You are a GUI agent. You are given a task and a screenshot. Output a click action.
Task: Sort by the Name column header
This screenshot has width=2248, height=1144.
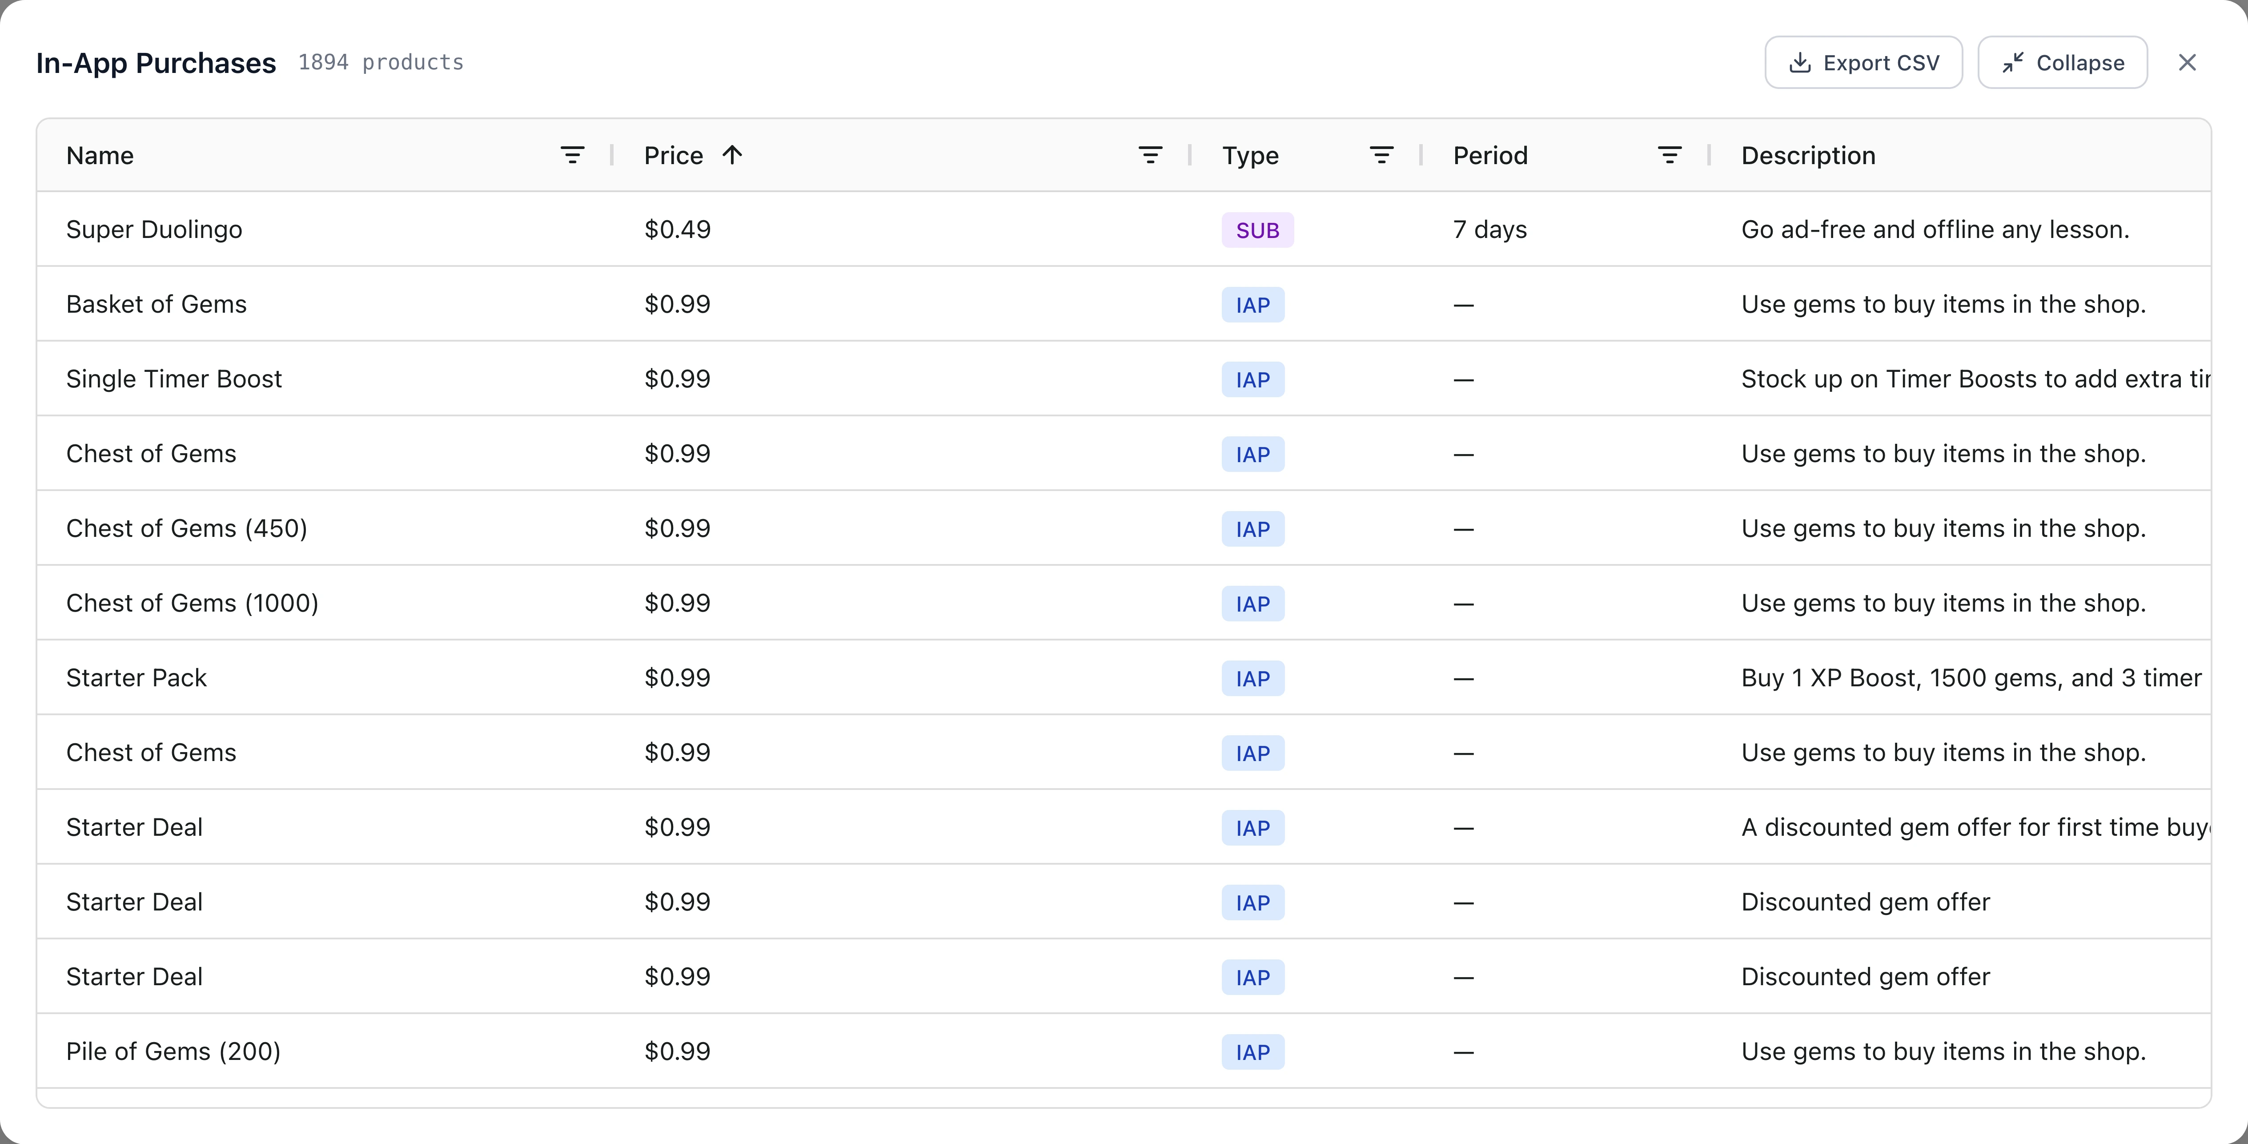click(x=100, y=155)
